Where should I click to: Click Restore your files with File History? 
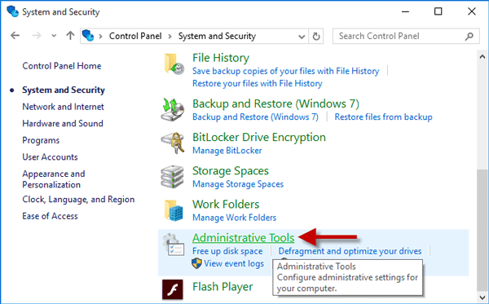pyautogui.click(x=258, y=84)
